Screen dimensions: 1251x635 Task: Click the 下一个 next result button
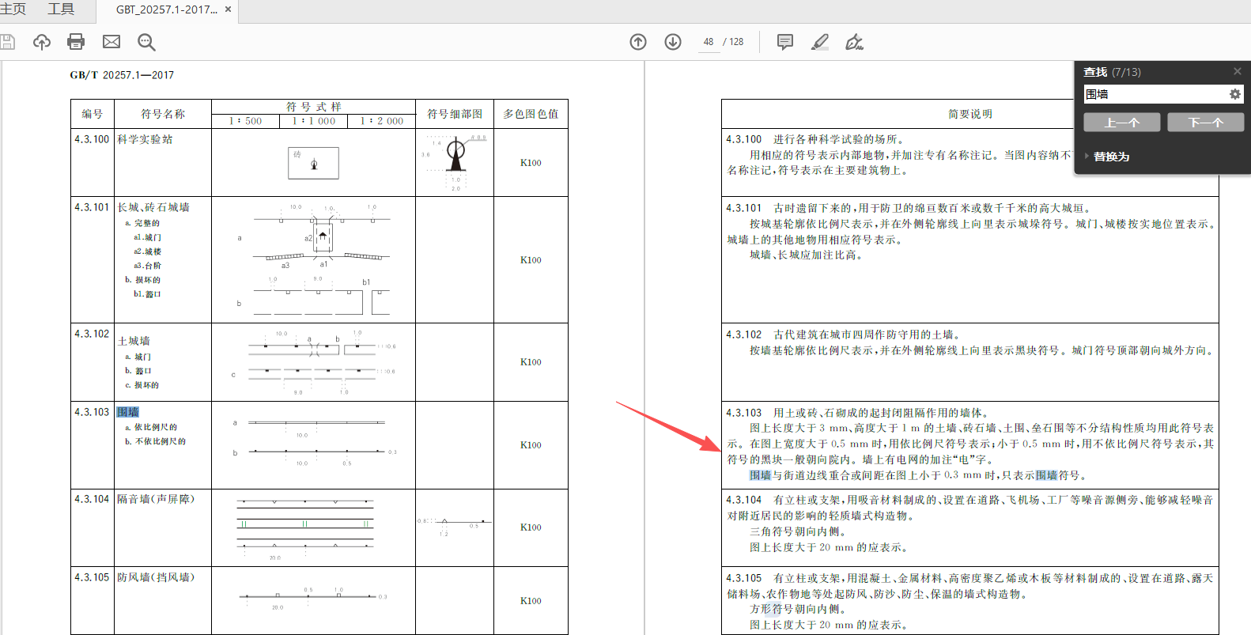pyautogui.click(x=1206, y=123)
